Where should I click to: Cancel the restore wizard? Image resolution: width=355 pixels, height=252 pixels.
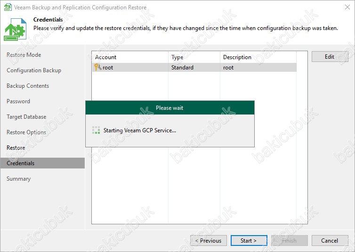coord(330,240)
